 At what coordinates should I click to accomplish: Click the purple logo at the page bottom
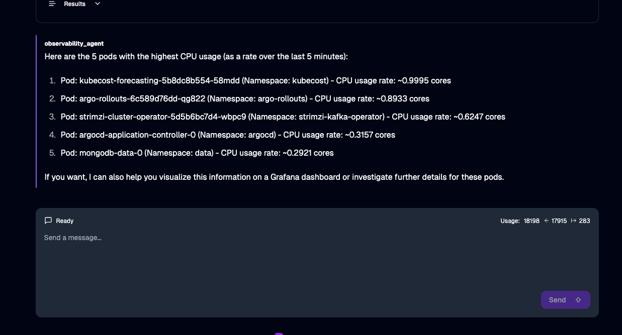click(x=279, y=333)
